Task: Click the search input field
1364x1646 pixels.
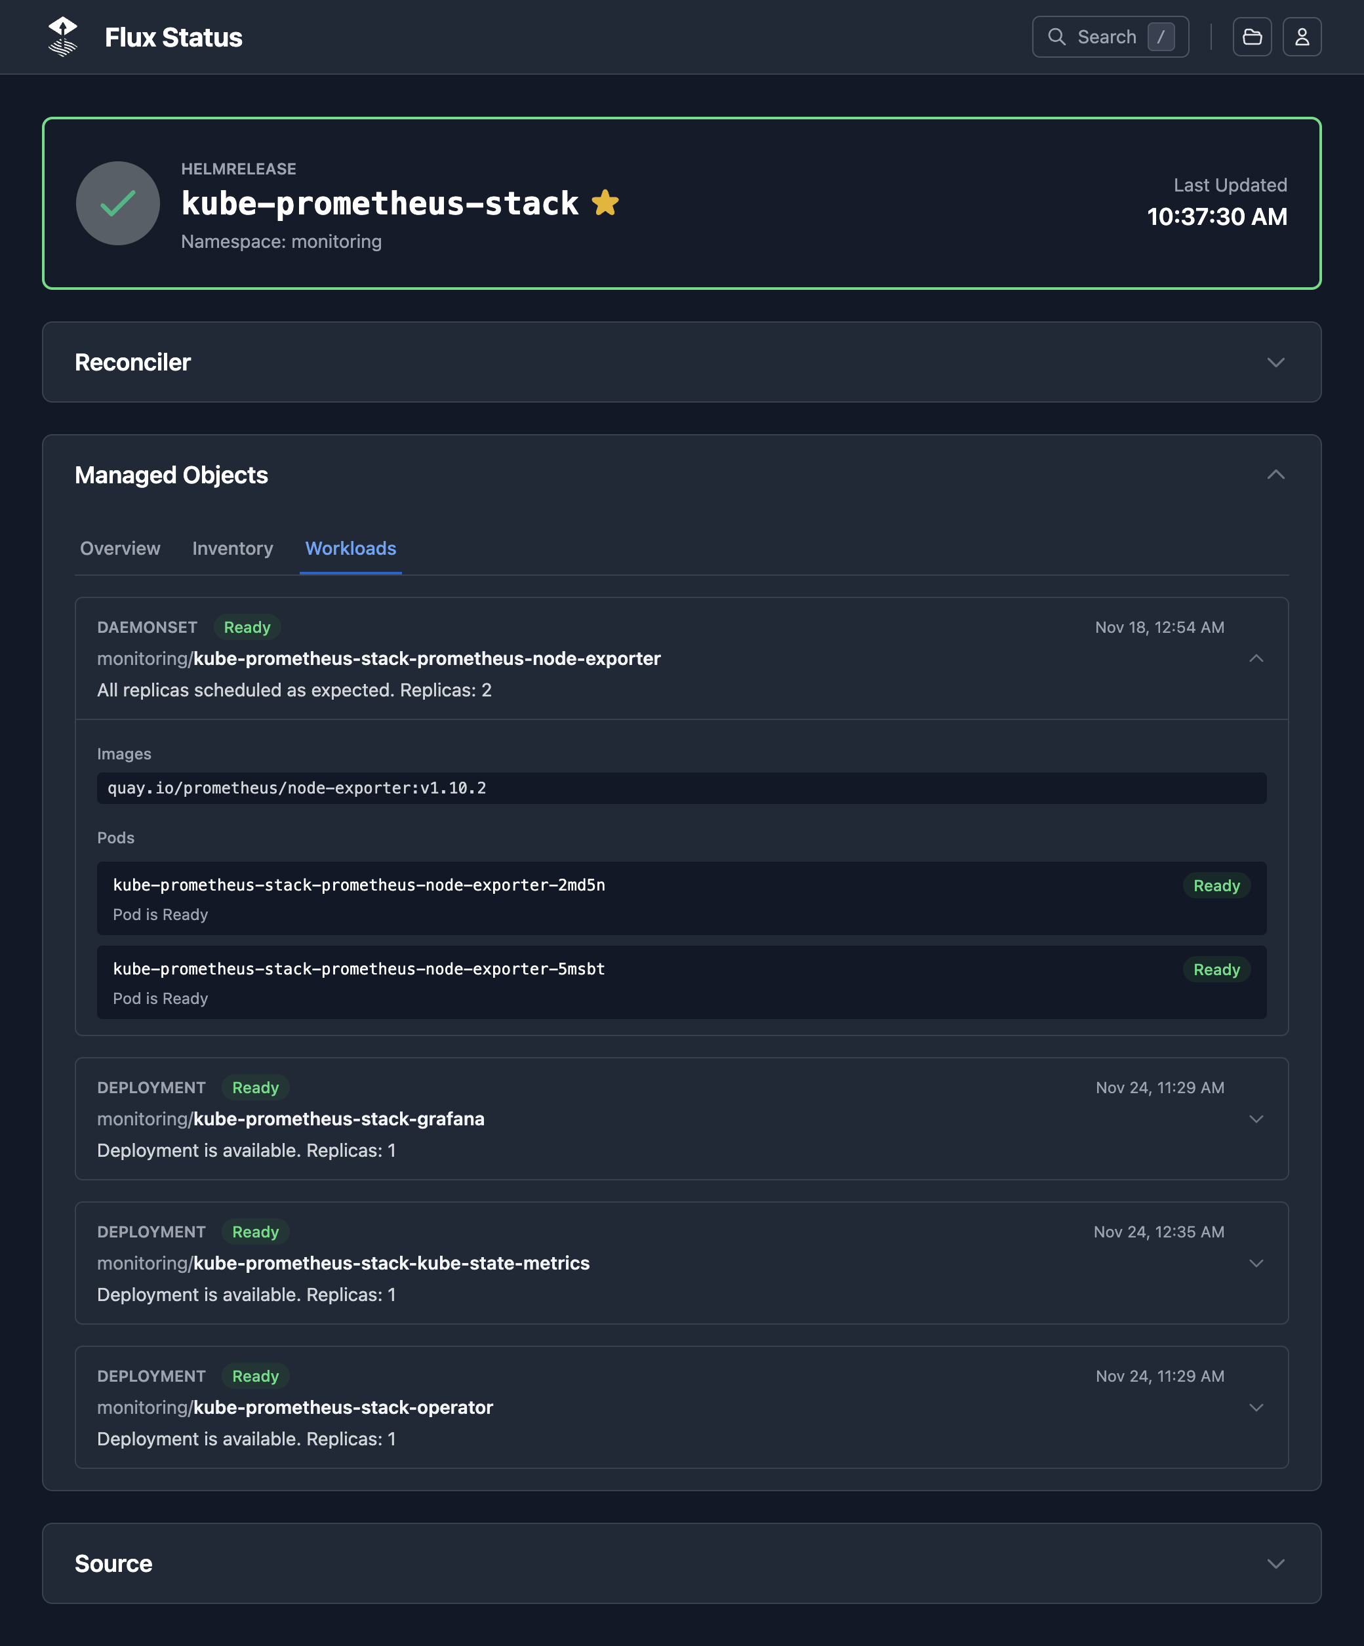Action: click(x=1110, y=36)
